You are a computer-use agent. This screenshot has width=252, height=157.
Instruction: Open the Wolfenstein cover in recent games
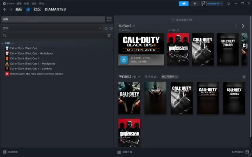(178, 49)
